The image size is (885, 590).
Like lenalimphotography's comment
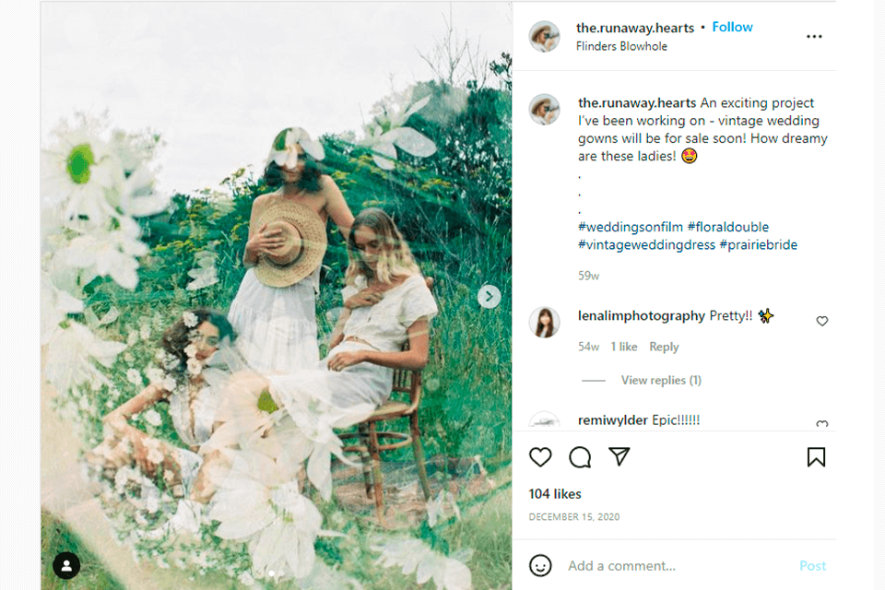822,321
